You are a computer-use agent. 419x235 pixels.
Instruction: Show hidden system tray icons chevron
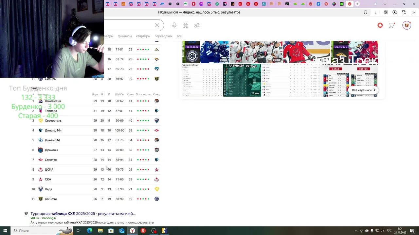[356, 231]
